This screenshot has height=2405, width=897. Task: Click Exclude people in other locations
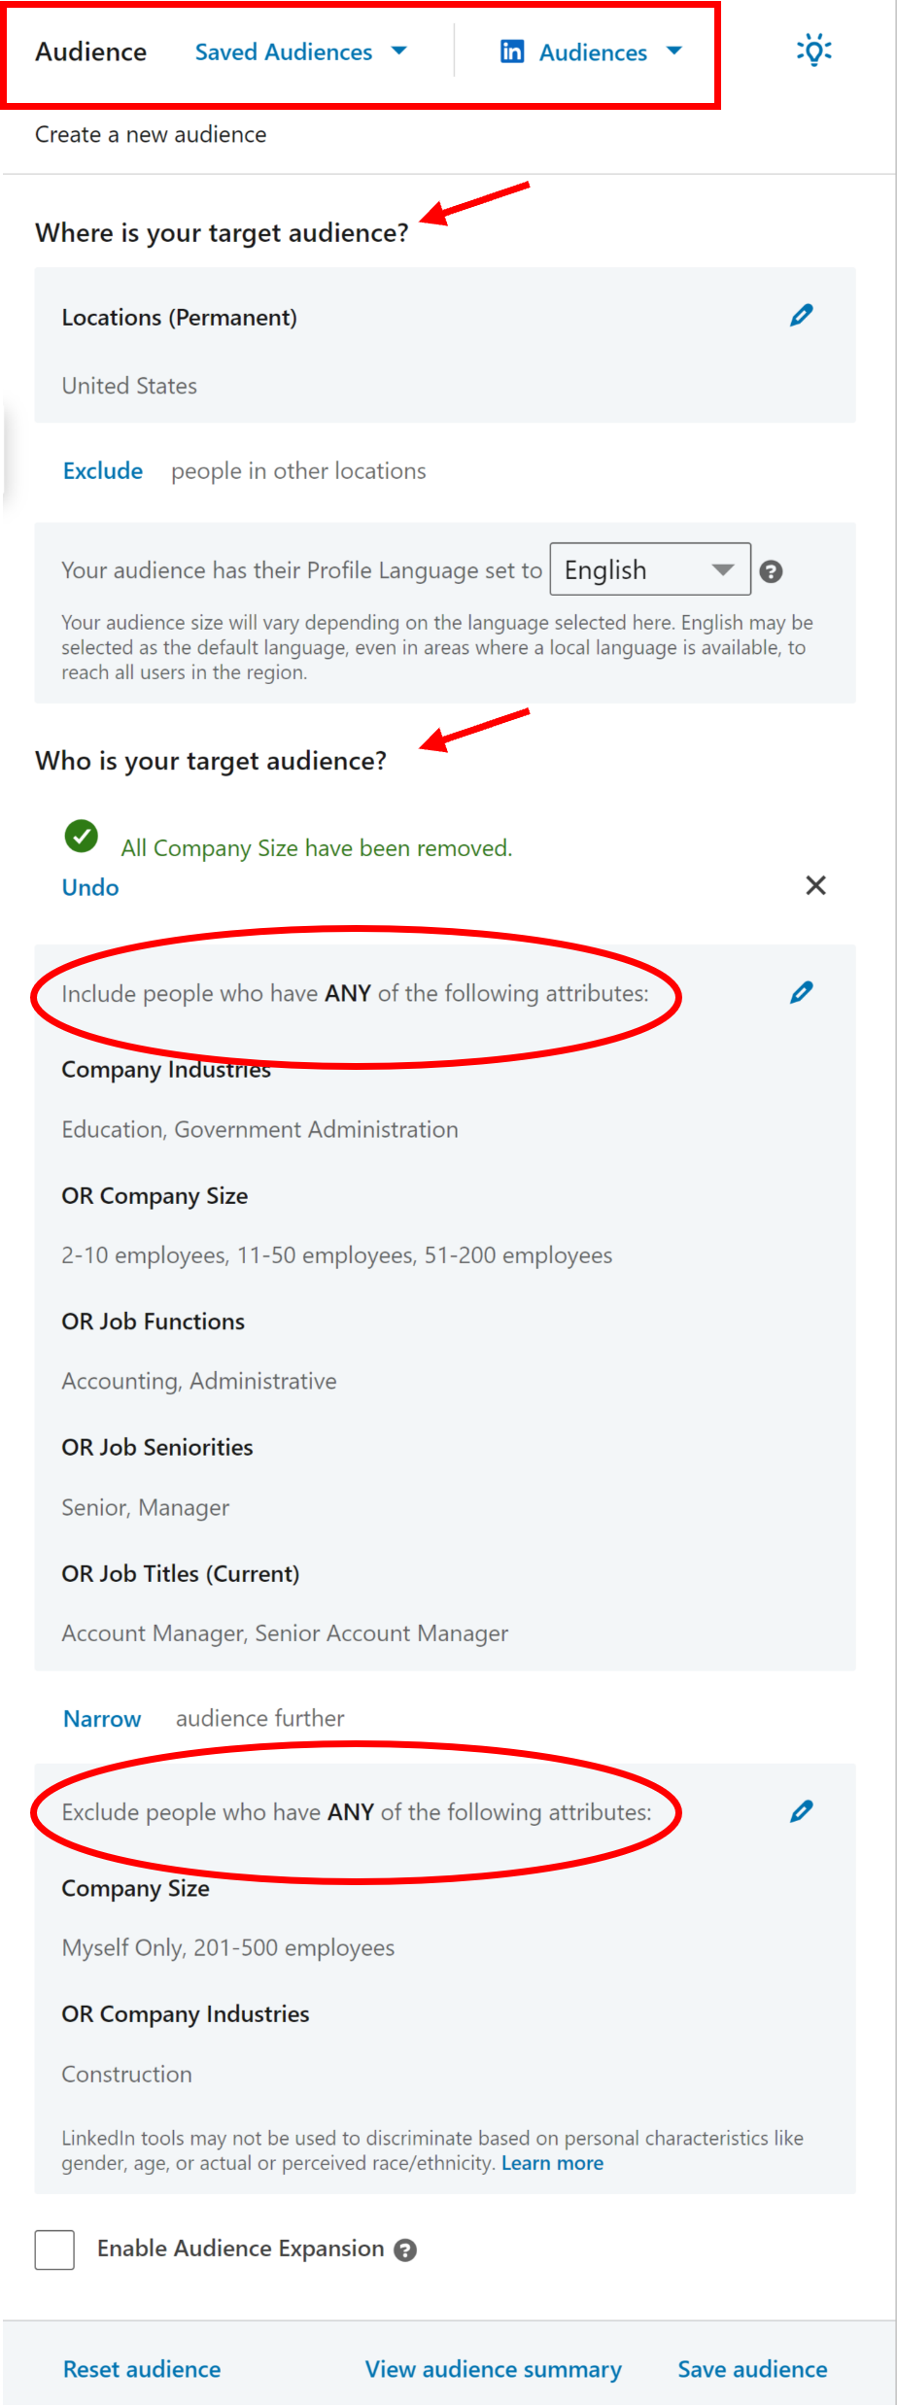tap(102, 470)
